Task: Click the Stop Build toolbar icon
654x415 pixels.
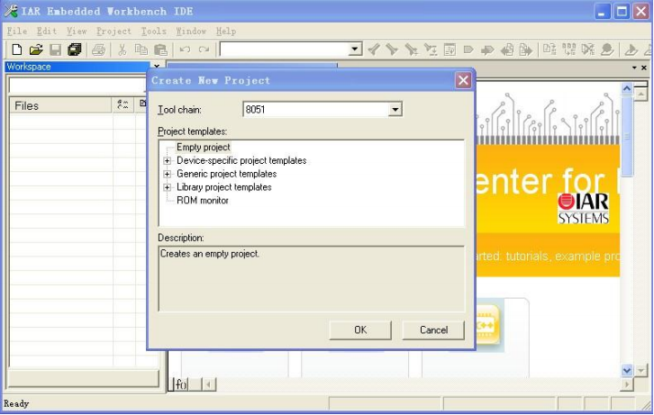Action: point(587,50)
